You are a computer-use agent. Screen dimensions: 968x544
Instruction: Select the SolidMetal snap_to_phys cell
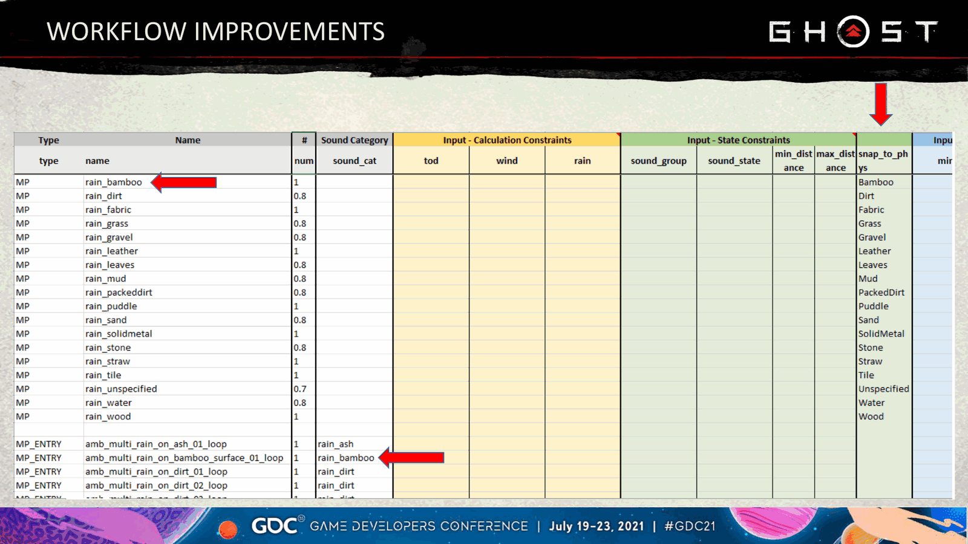tap(884, 334)
